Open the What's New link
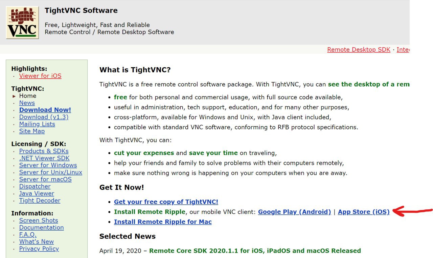Image resolution: width=433 pixels, height=258 pixels. click(36, 242)
